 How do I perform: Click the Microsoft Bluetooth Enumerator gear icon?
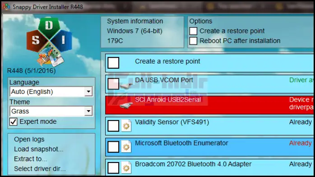[126, 147]
